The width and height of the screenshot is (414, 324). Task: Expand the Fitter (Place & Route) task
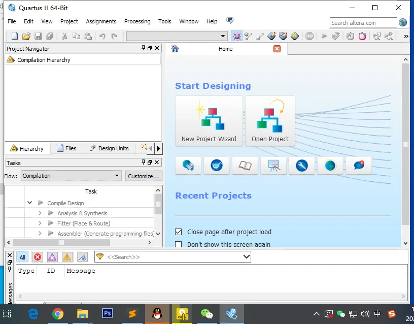click(x=40, y=223)
